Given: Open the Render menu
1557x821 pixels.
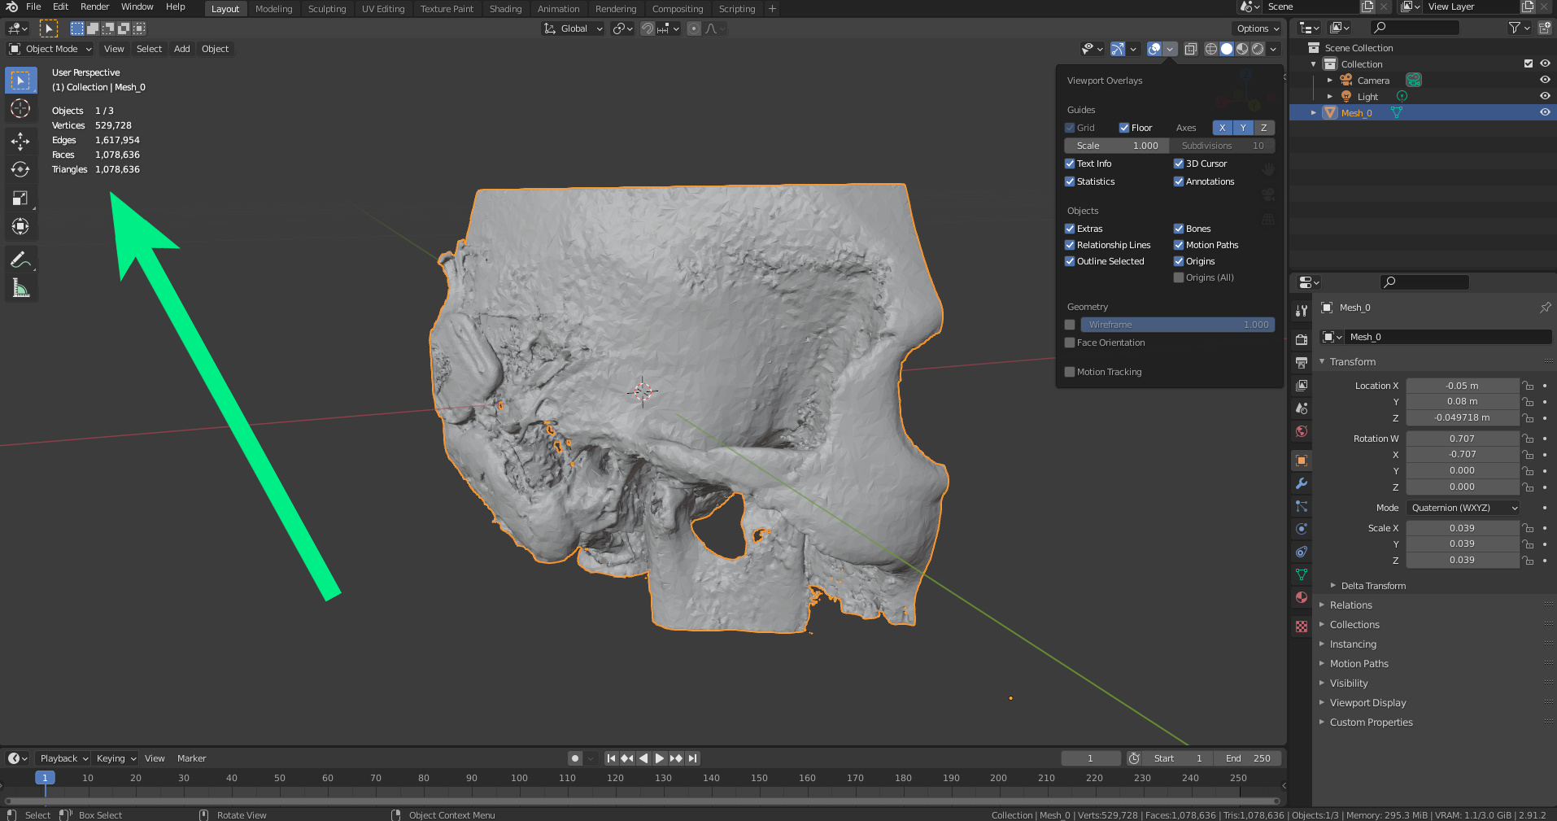Looking at the screenshot, I should pos(94,7).
